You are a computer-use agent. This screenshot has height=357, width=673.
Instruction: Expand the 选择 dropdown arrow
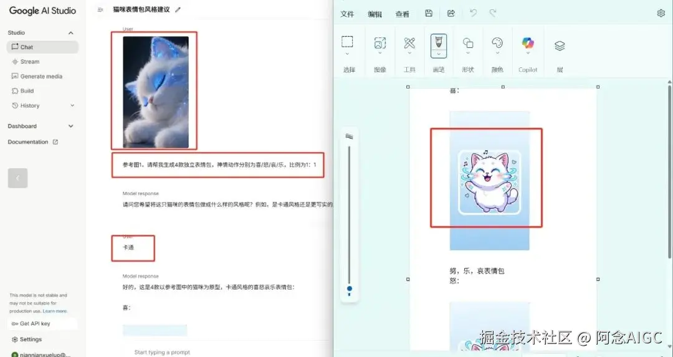tap(347, 54)
